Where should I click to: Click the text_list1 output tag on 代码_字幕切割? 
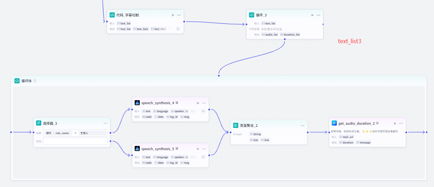point(141,29)
